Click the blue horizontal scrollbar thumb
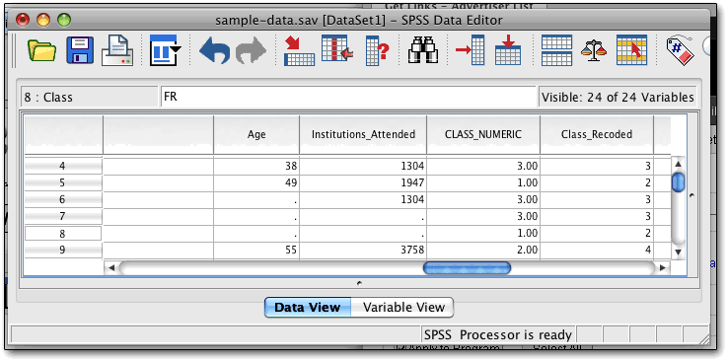727x361 pixels. [467, 268]
